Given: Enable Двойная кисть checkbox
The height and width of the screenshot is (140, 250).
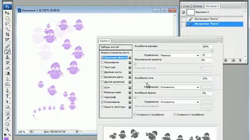Looking at the screenshot, I should tap(102, 72).
